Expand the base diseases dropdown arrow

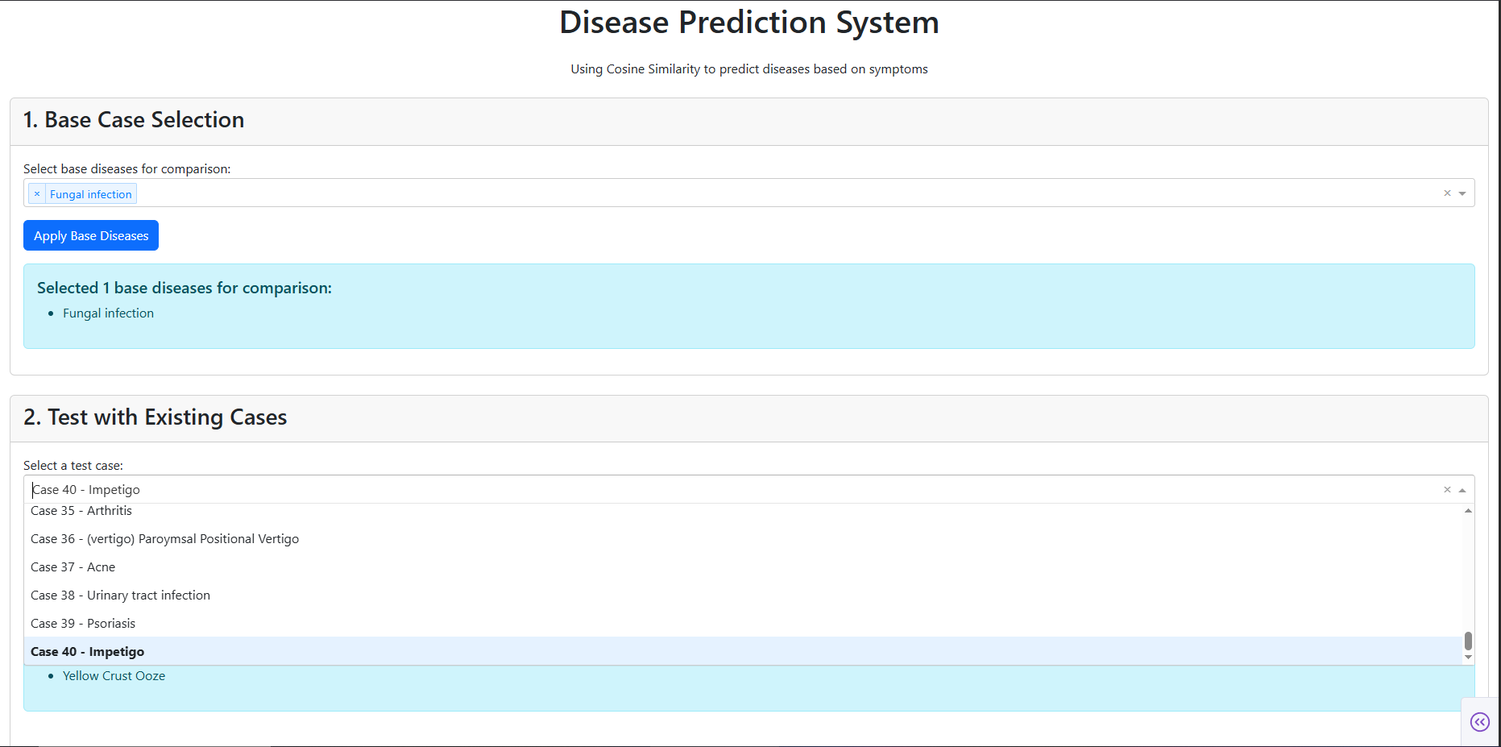pos(1462,193)
